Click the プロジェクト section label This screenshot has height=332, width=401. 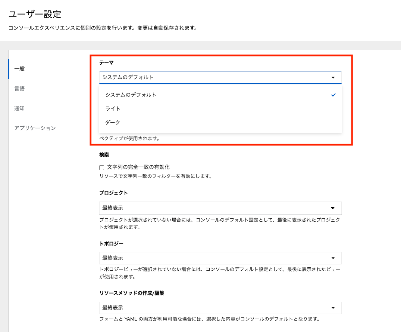tap(113, 193)
